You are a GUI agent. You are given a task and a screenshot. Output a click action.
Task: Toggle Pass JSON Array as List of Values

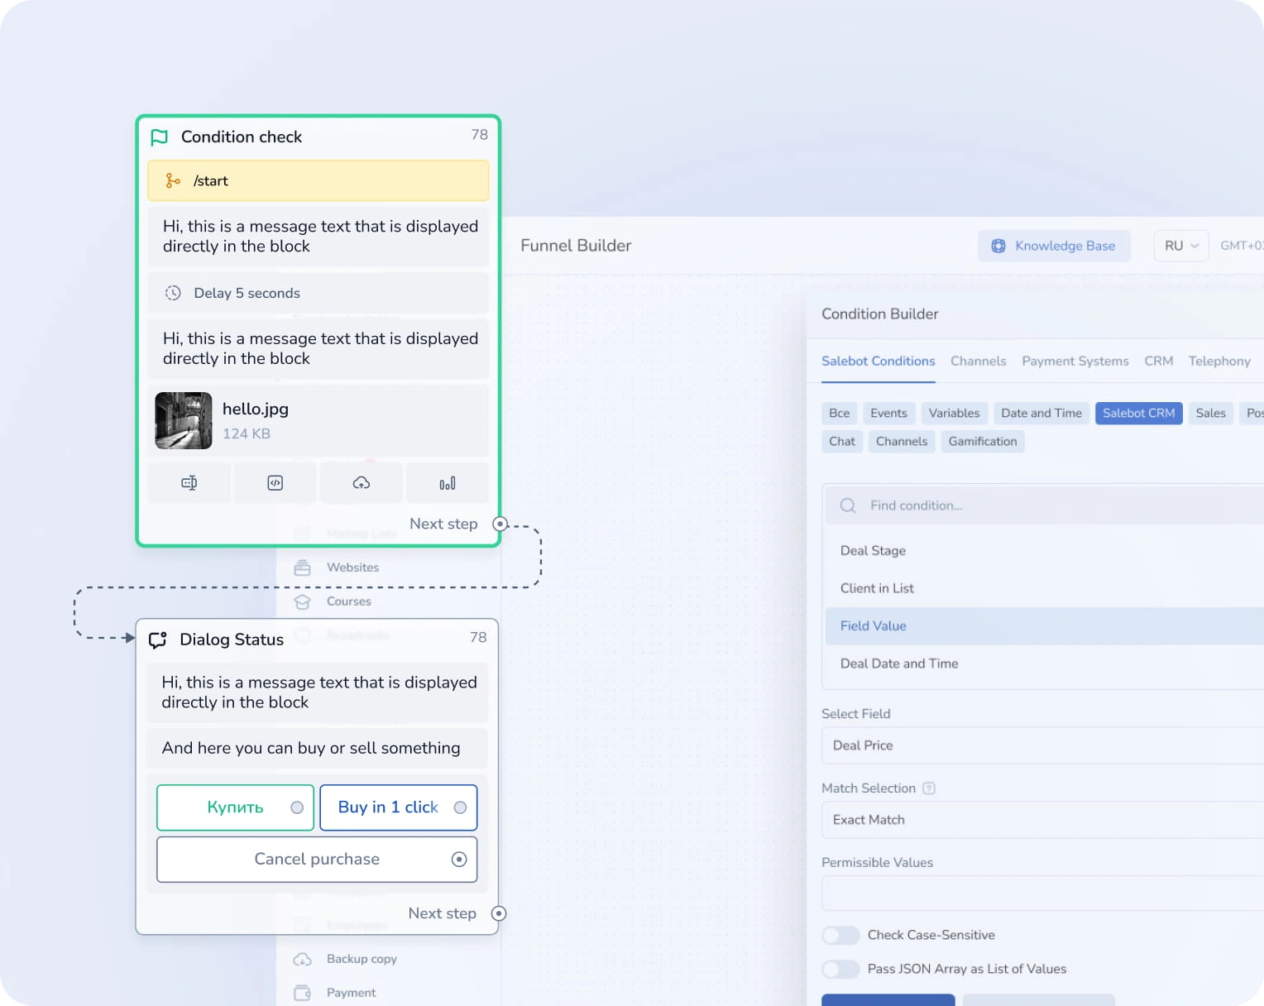point(840,969)
